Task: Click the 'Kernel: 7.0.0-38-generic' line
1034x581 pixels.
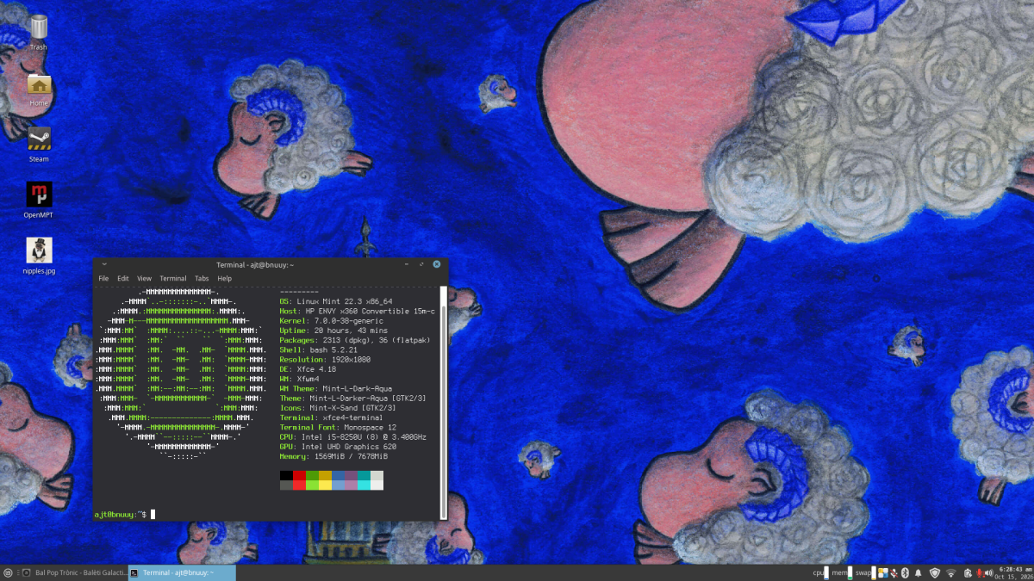Action: [331, 320]
